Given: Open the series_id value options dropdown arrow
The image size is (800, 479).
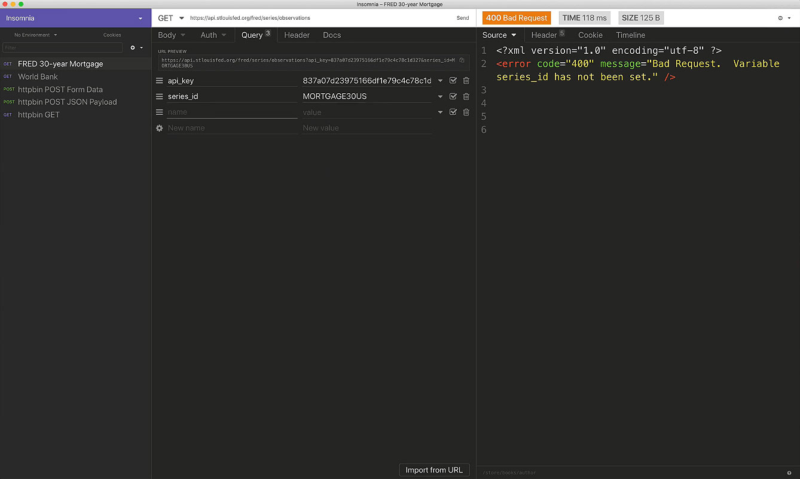Looking at the screenshot, I should pos(441,96).
